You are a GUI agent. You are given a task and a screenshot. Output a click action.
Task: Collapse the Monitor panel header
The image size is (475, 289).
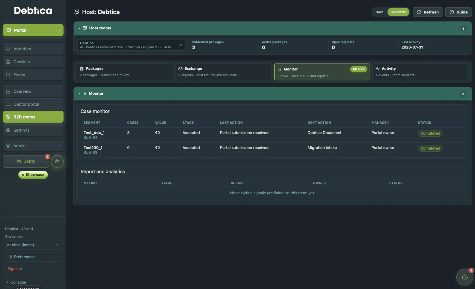(273, 94)
